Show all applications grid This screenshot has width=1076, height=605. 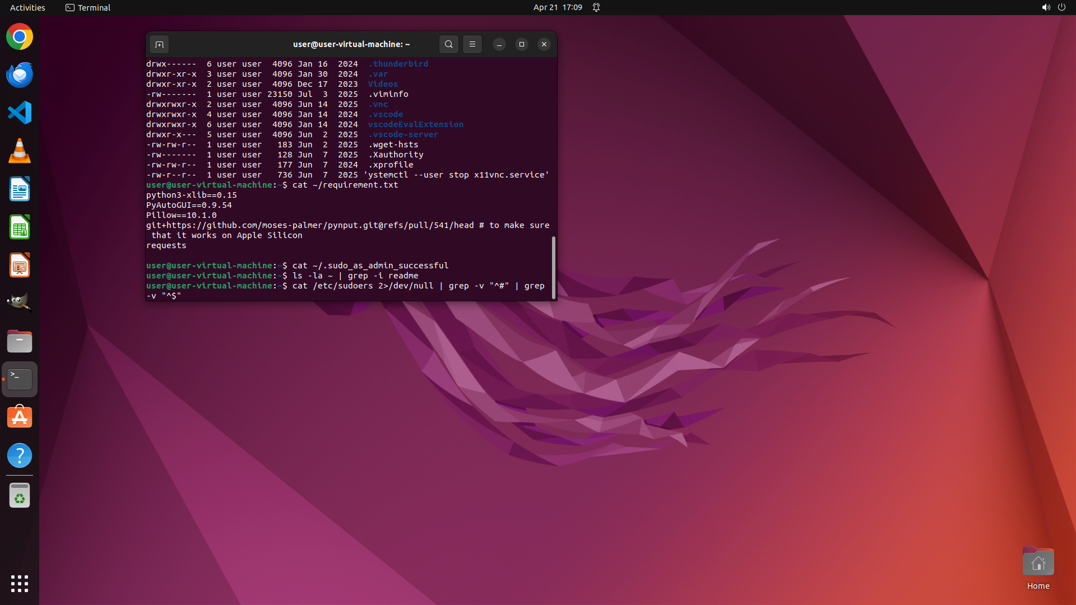20,583
